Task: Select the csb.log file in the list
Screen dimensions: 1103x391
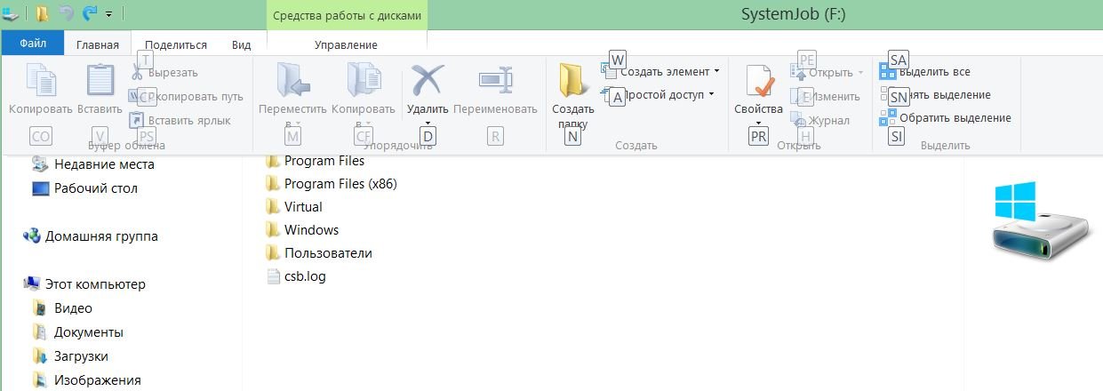Action: click(x=304, y=276)
